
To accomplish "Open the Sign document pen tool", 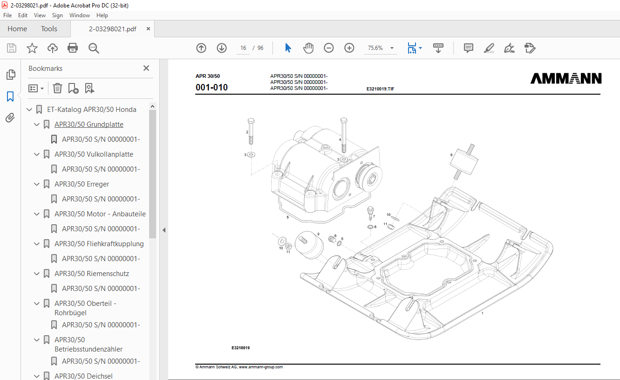I will tap(509, 48).
